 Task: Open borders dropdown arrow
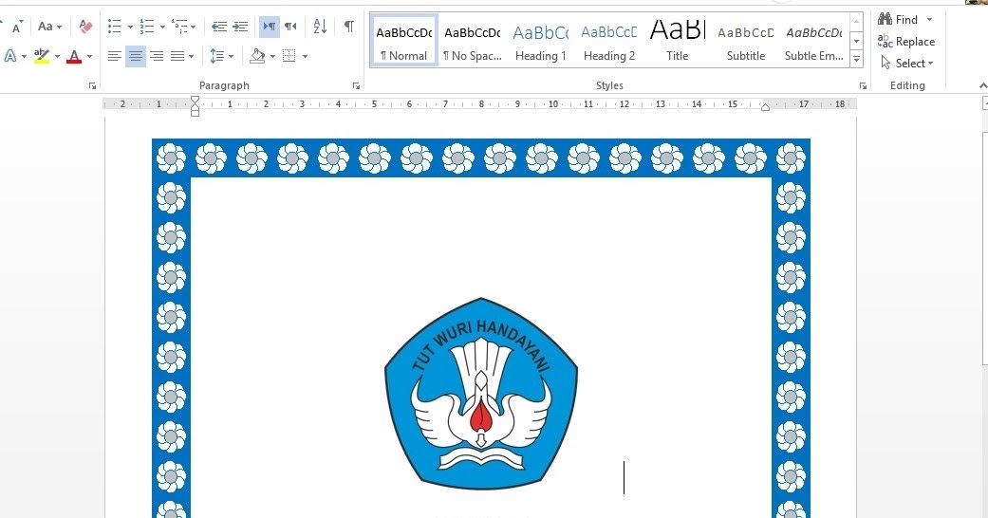305,57
